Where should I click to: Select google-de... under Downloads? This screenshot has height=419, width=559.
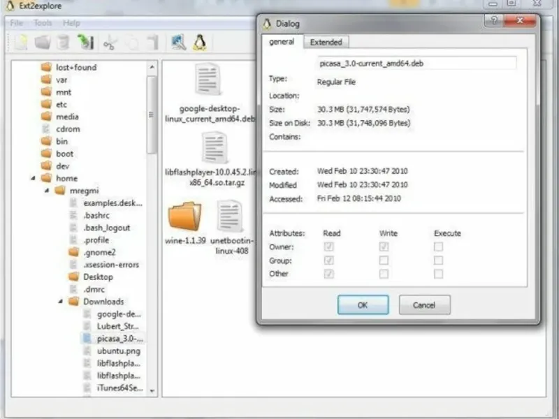click(119, 314)
